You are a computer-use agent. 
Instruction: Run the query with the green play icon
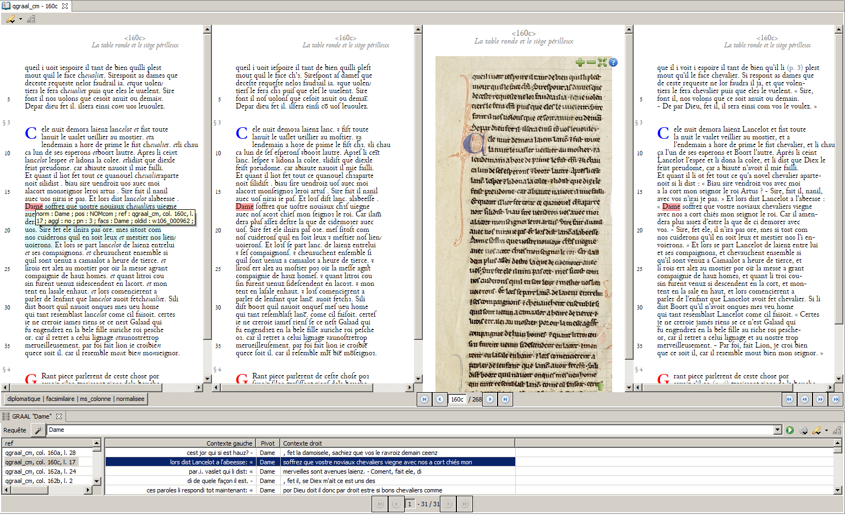click(x=790, y=430)
